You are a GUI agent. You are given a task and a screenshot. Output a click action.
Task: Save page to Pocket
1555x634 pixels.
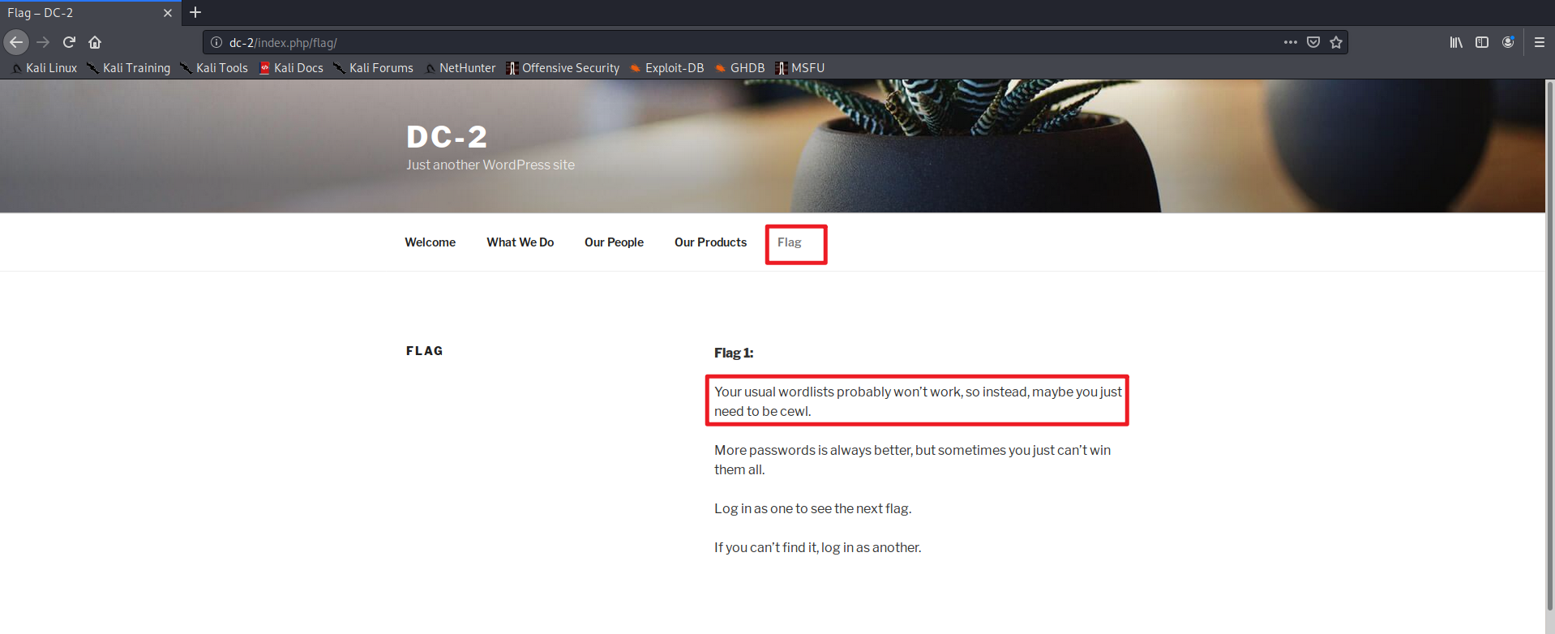[x=1313, y=42]
